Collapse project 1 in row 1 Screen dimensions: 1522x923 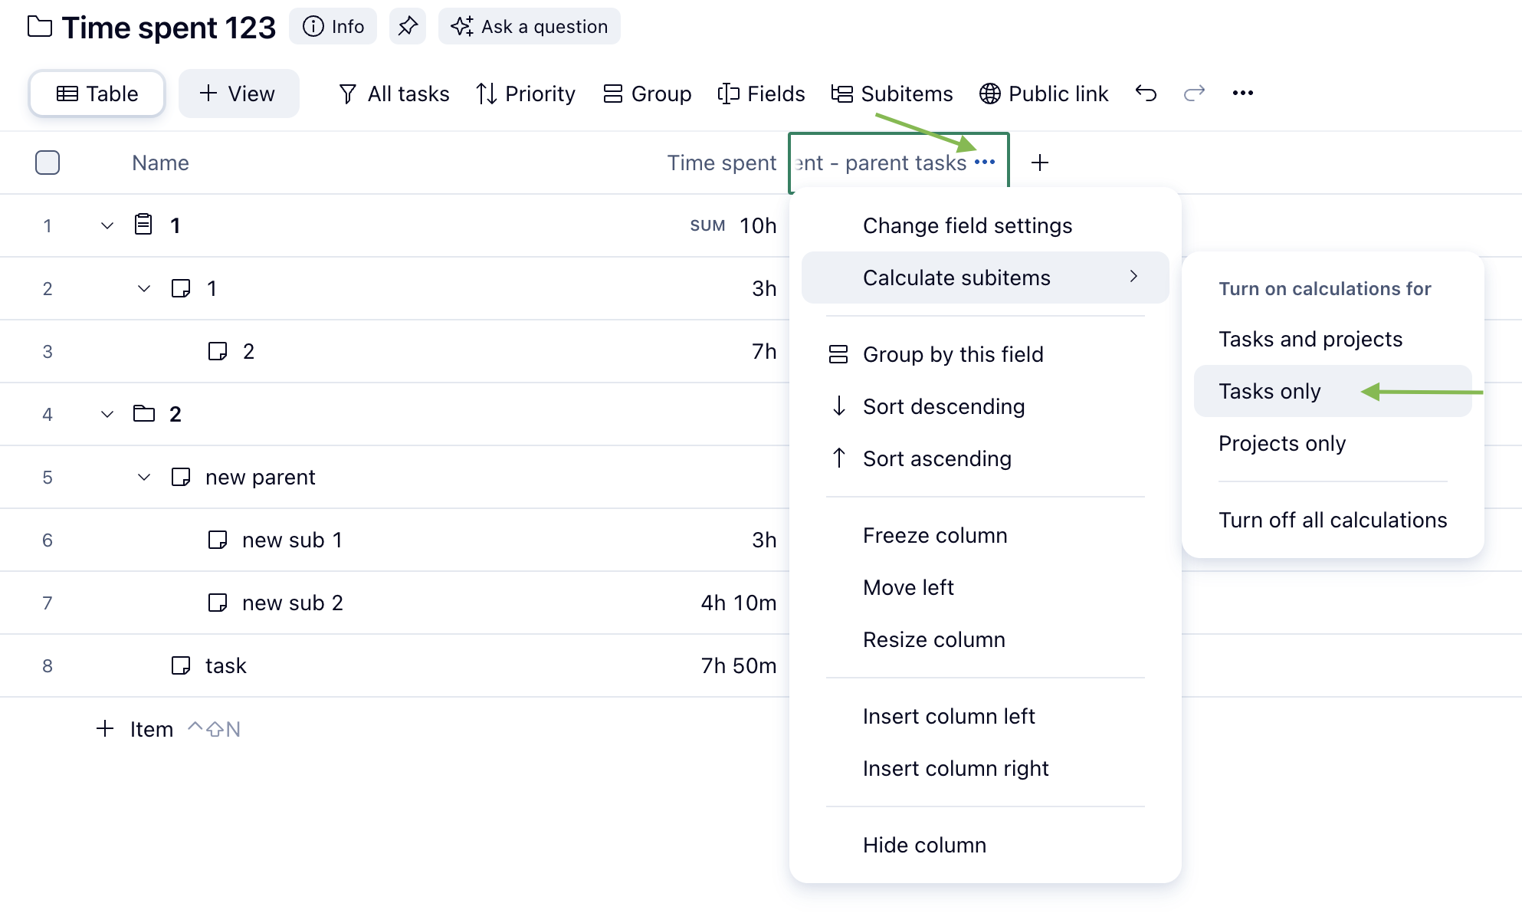pyautogui.click(x=107, y=225)
